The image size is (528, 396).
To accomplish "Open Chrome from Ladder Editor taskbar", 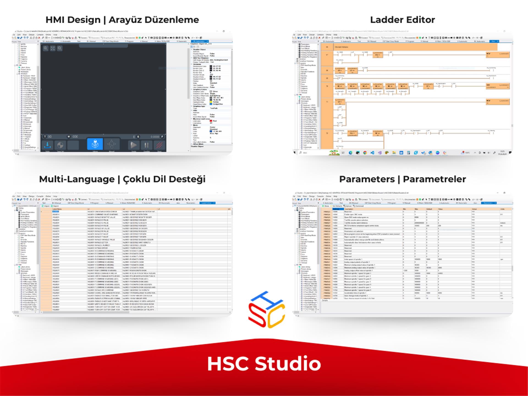I will pyautogui.click(x=365, y=153).
